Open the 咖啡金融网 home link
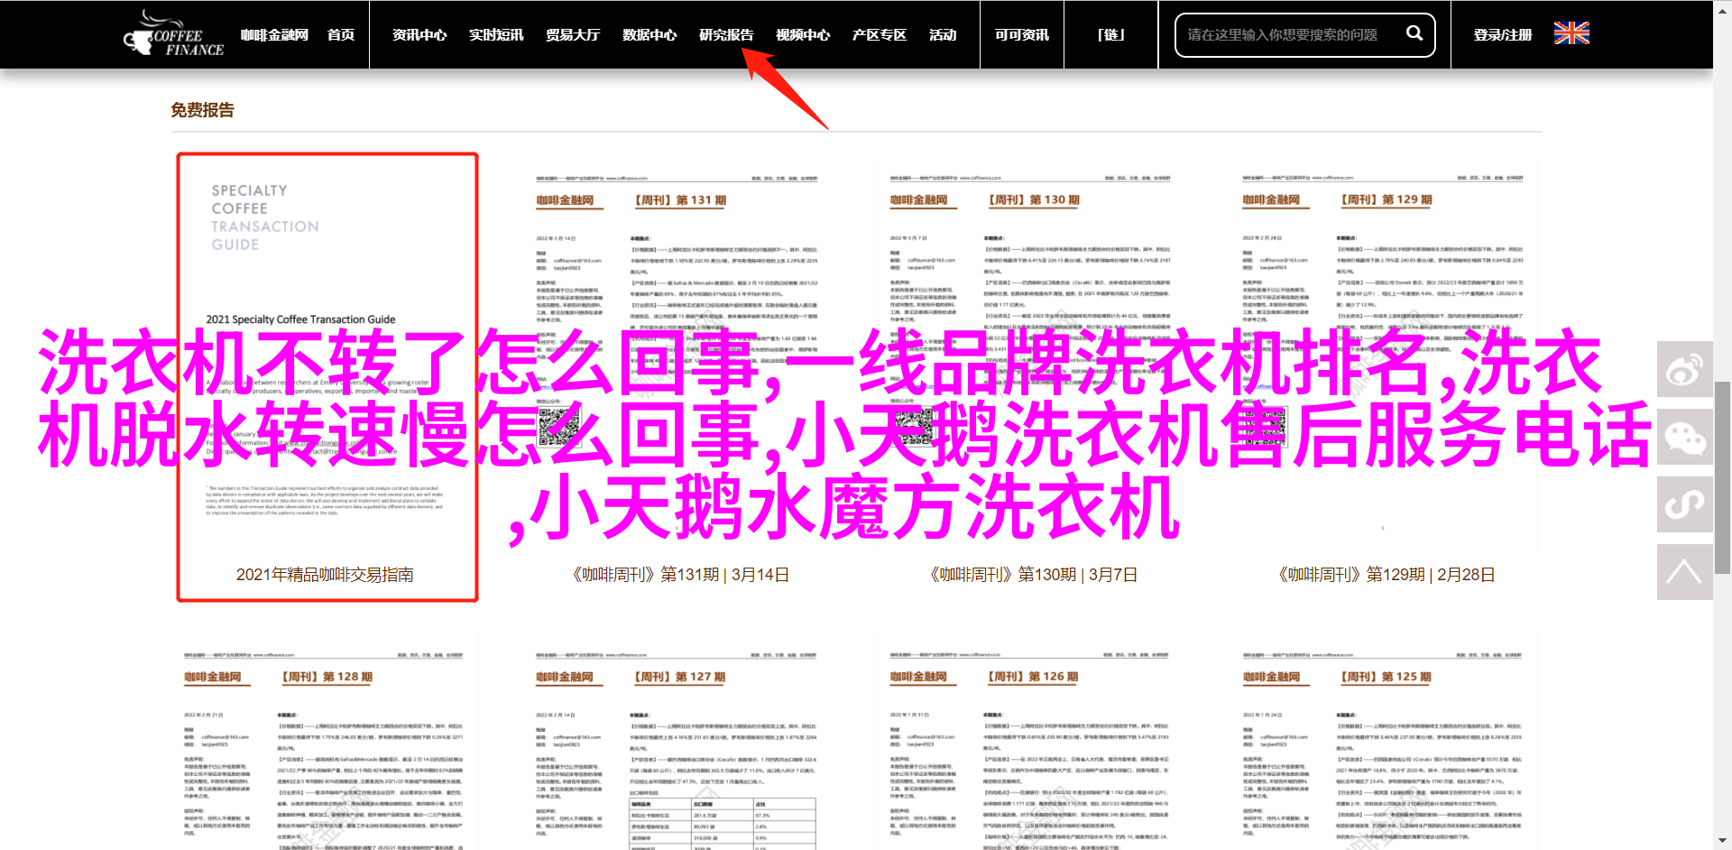This screenshot has width=1732, height=850. point(274,35)
